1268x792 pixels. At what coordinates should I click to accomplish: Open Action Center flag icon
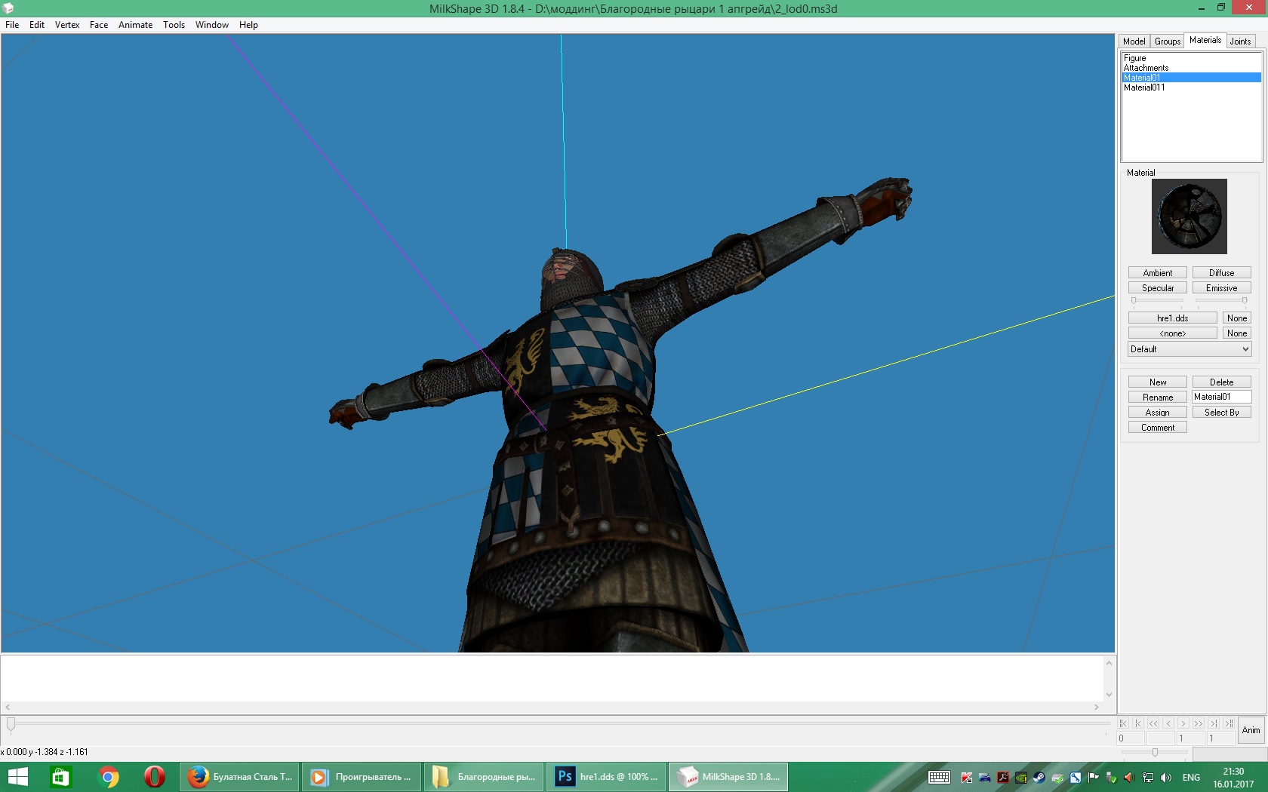[x=1093, y=778]
